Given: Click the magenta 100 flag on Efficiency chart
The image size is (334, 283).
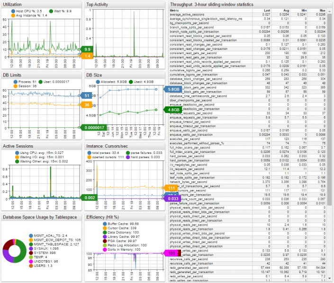Looking at the screenshot, I should [171, 254].
